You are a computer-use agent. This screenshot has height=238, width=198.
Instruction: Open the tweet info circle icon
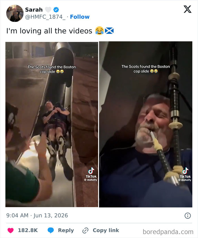pos(188,216)
